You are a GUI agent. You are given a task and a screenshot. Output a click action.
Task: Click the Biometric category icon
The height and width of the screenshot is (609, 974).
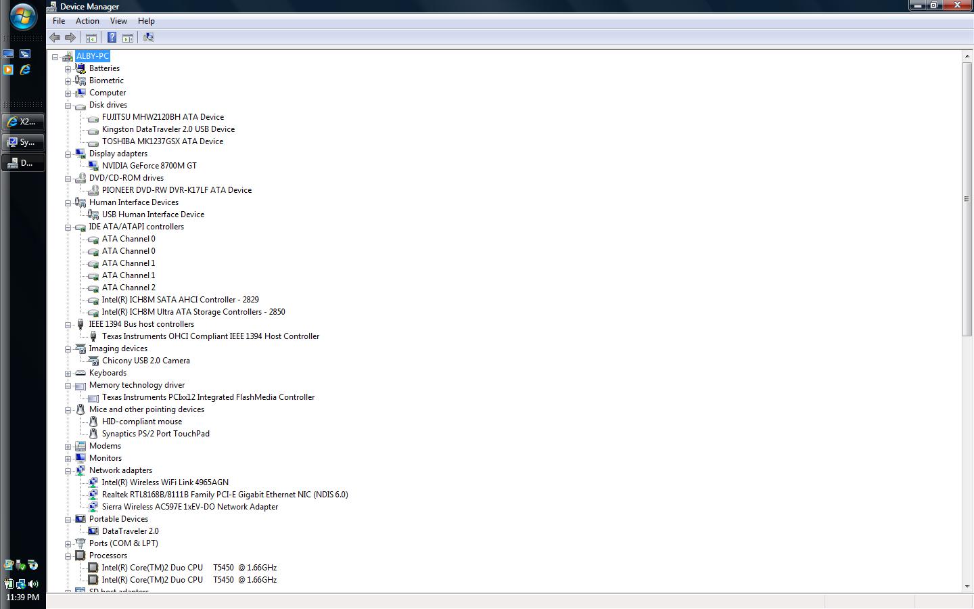pyautogui.click(x=80, y=81)
